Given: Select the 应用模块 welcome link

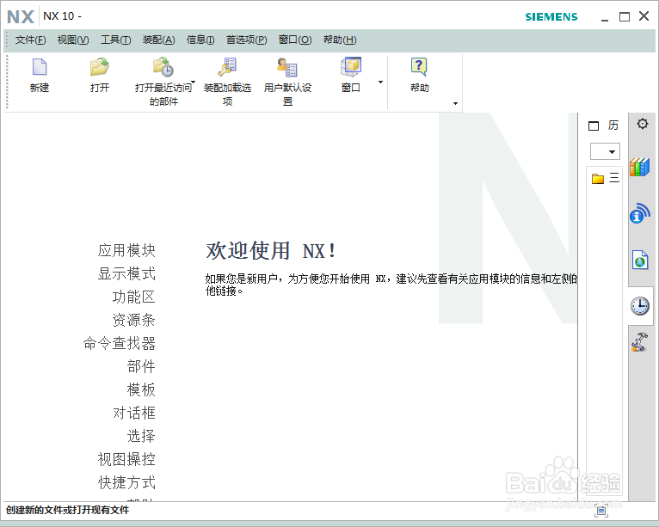Looking at the screenshot, I should pyautogui.click(x=126, y=250).
